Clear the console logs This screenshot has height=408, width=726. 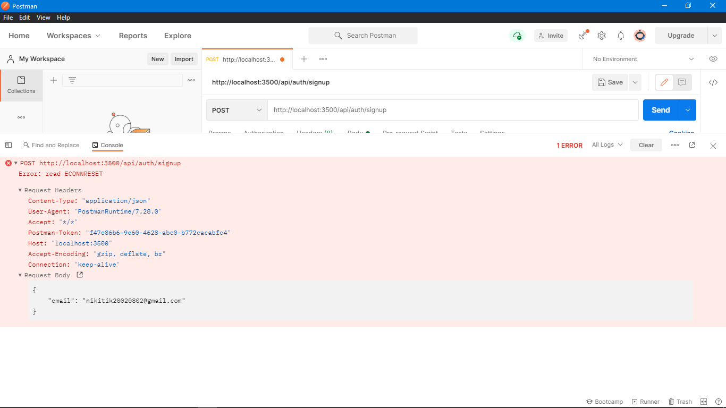tap(646, 145)
